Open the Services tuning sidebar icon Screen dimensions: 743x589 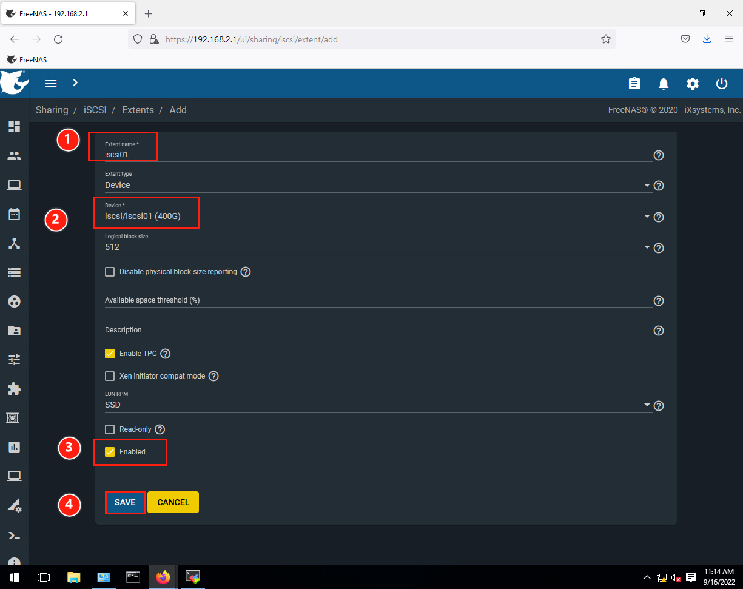point(14,360)
